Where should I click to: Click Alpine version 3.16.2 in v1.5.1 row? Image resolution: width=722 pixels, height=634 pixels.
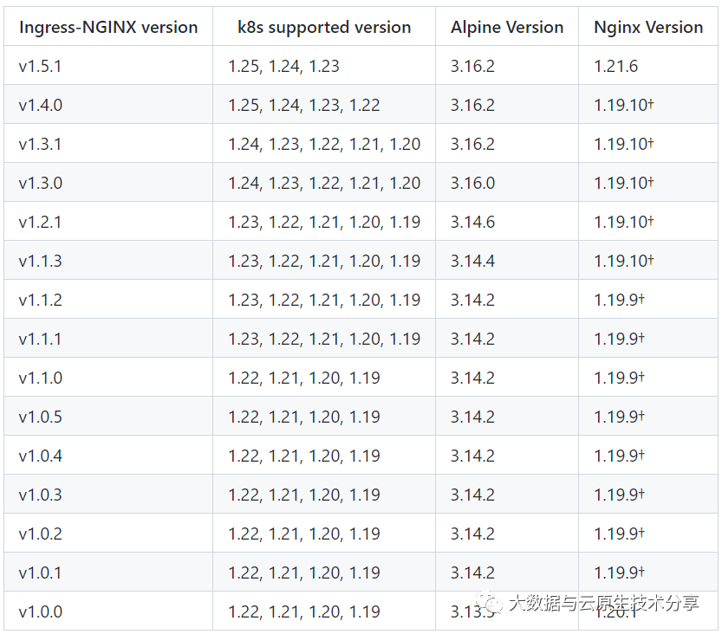tap(507, 65)
